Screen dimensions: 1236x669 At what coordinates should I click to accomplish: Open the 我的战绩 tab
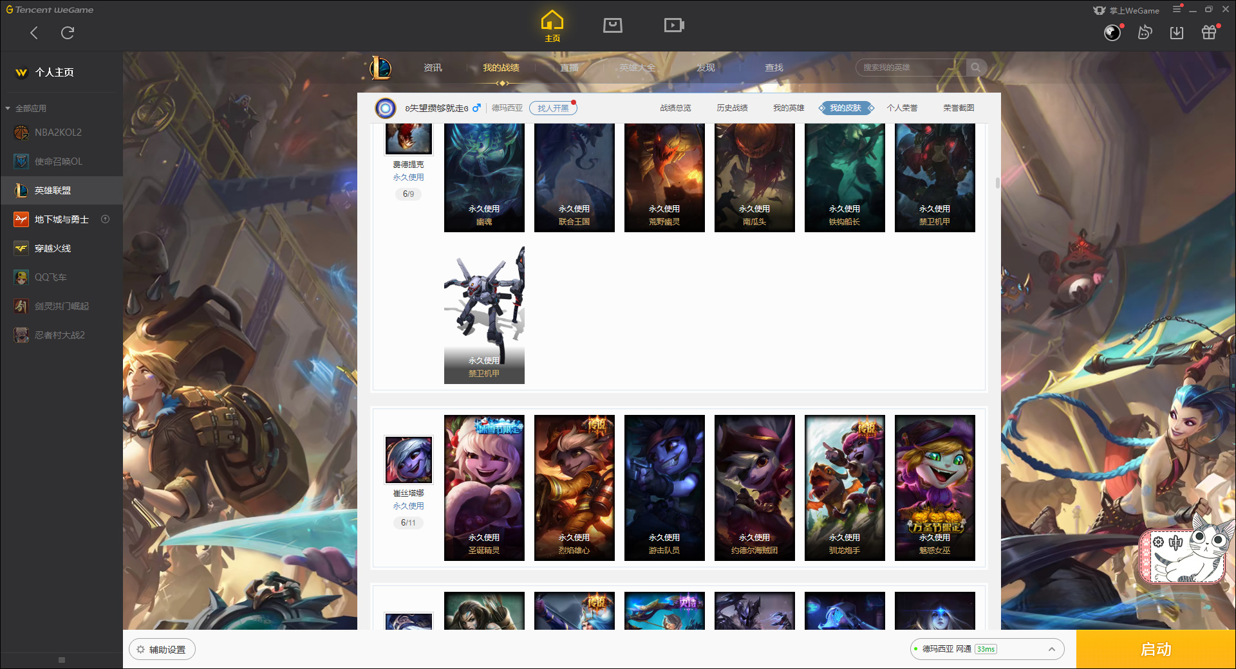[x=501, y=68]
